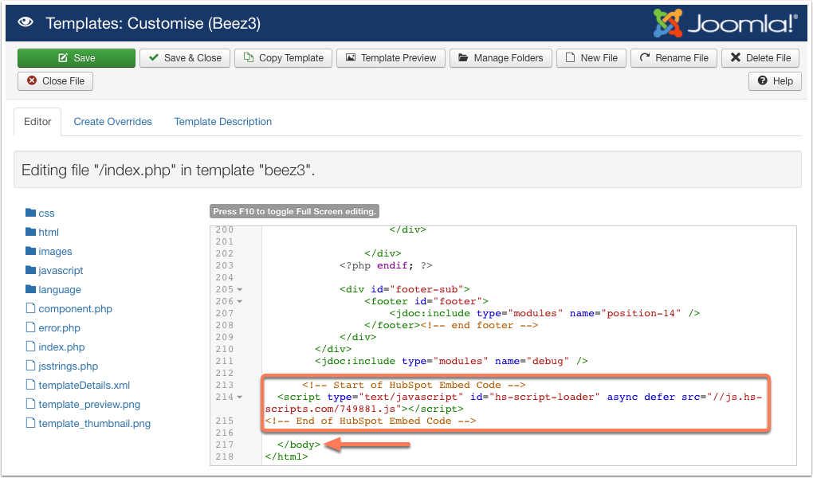Click the Close File button
The image size is (813, 478).
(x=56, y=81)
